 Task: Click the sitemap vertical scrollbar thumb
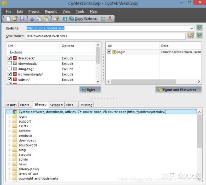click(199, 131)
